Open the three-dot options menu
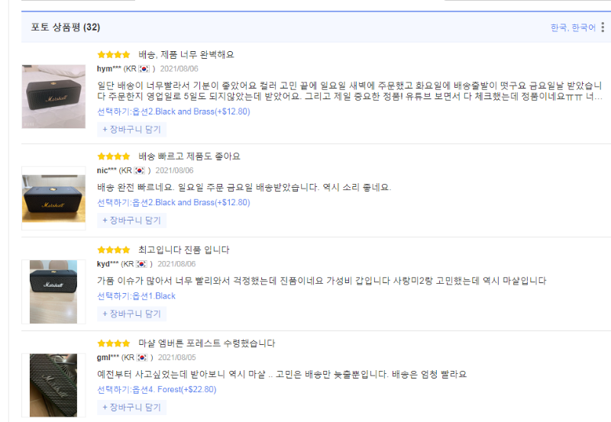Screen dimensions: 611x422 pyautogui.click(x=603, y=27)
